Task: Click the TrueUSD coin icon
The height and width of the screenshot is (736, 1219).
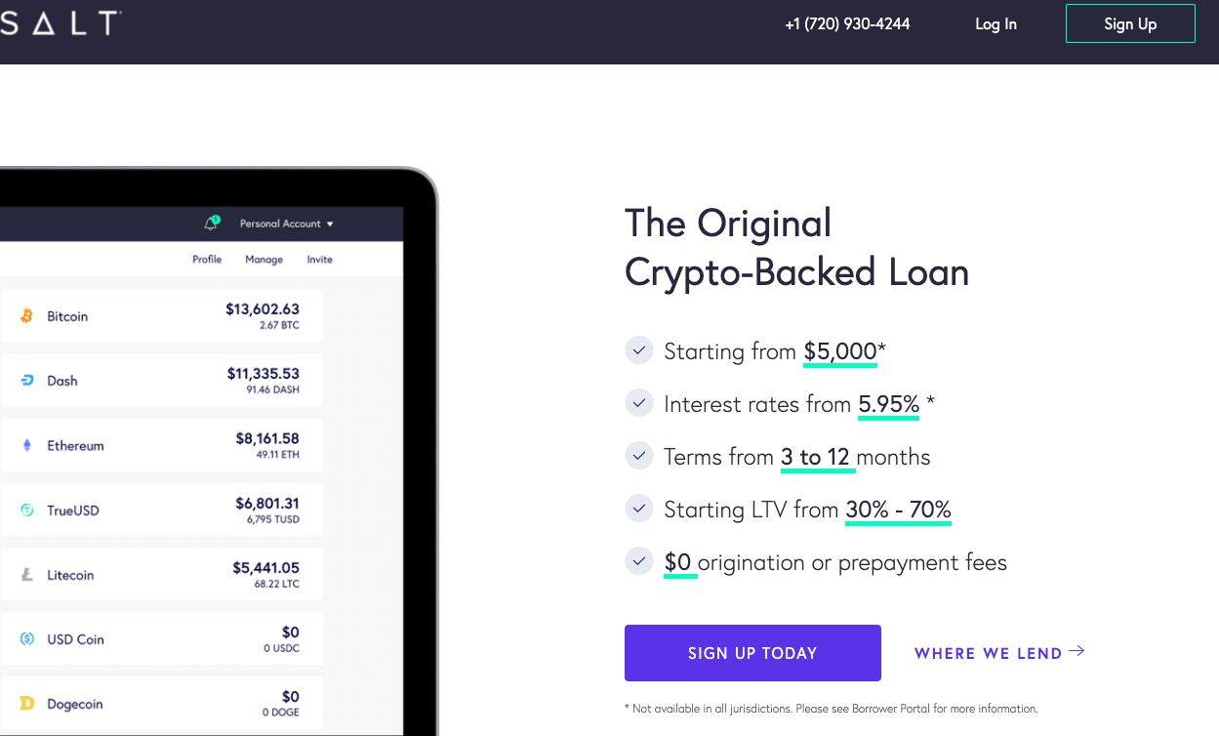Action: [27, 511]
